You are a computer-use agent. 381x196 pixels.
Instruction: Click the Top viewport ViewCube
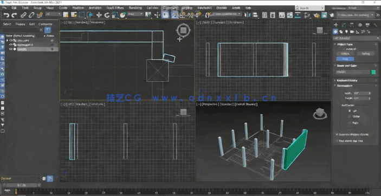pyautogui.click(x=183, y=30)
